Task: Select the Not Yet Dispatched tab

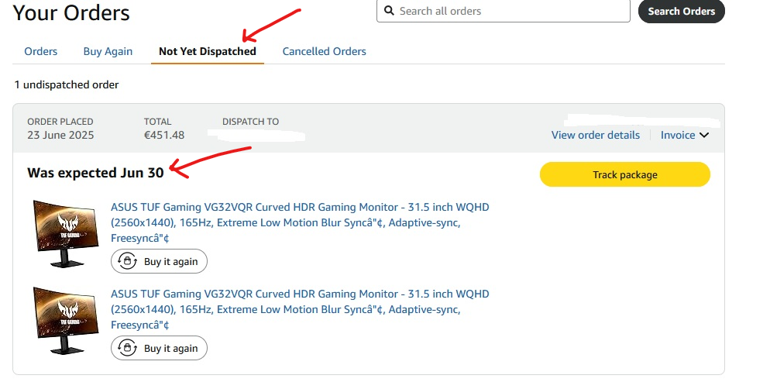Action: tap(208, 52)
